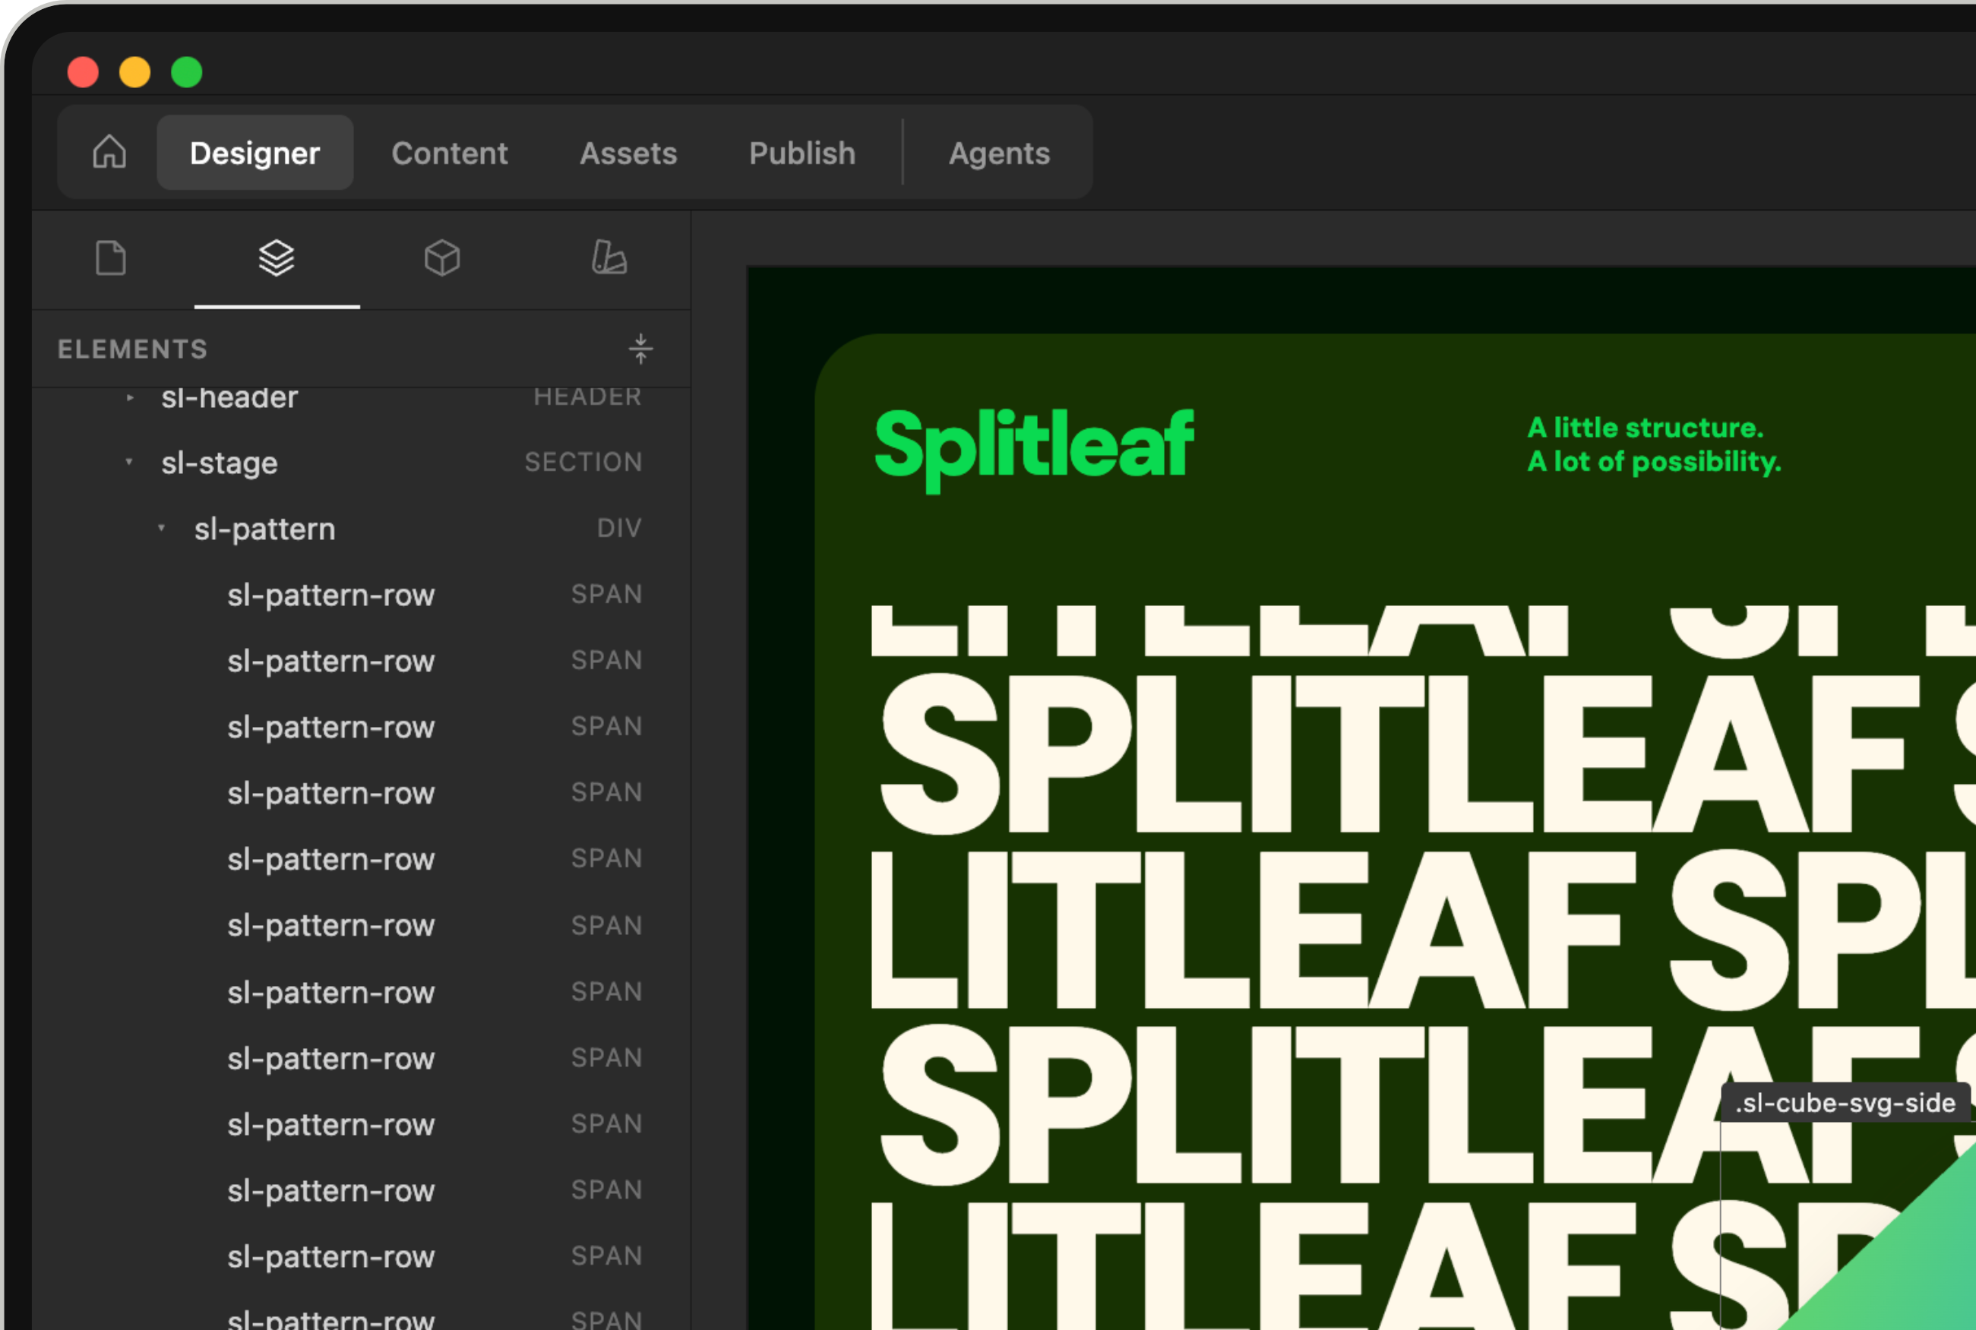The image size is (1976, 1330).
Task: Open the Publish tab
Action: [802, 153]
